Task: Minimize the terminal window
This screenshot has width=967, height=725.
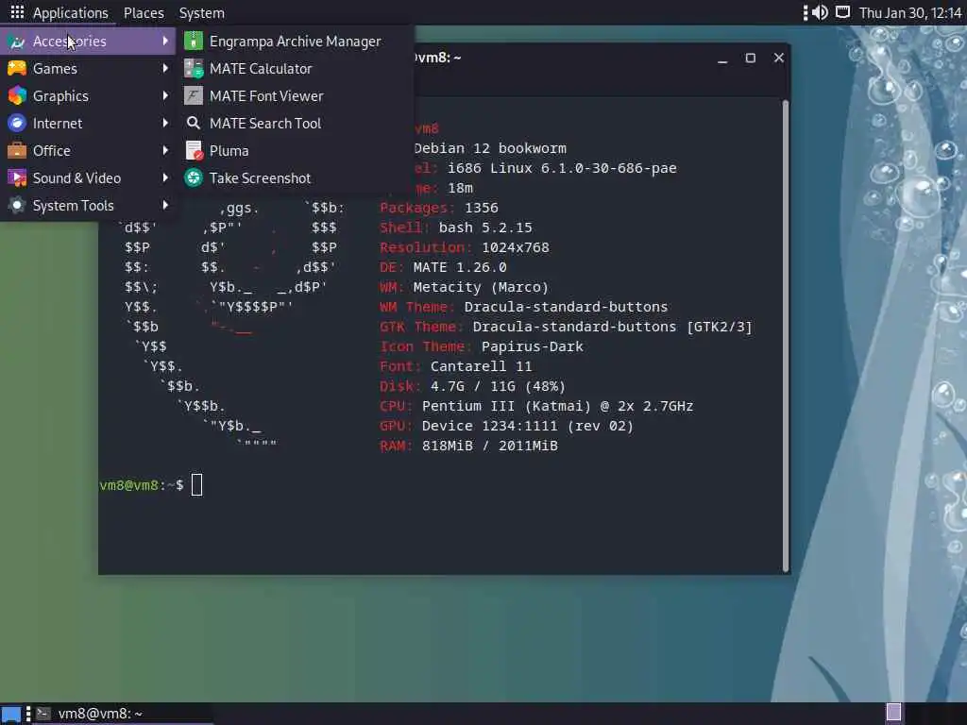Action: click(722, 58)
